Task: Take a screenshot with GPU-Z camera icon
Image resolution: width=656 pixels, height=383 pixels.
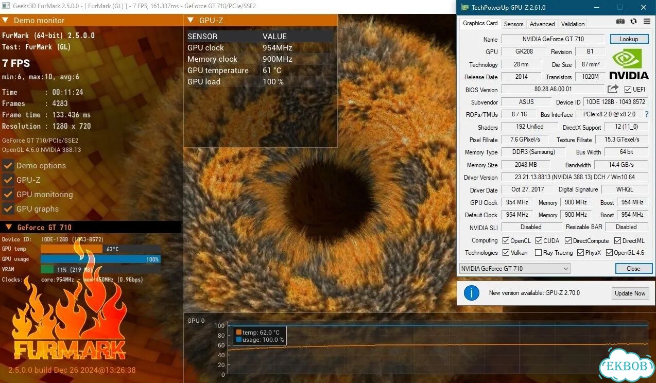Action: pyautogui.click(x=620, y=21)
